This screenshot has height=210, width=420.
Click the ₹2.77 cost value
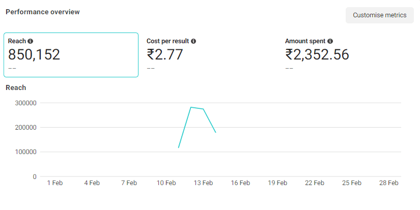coord(165,54)
